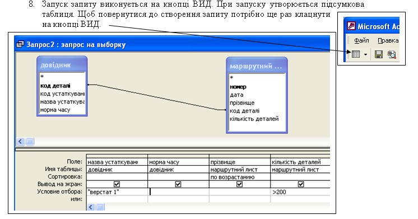
Task: Click the criteria cell with >200
Action: (300, 192)
